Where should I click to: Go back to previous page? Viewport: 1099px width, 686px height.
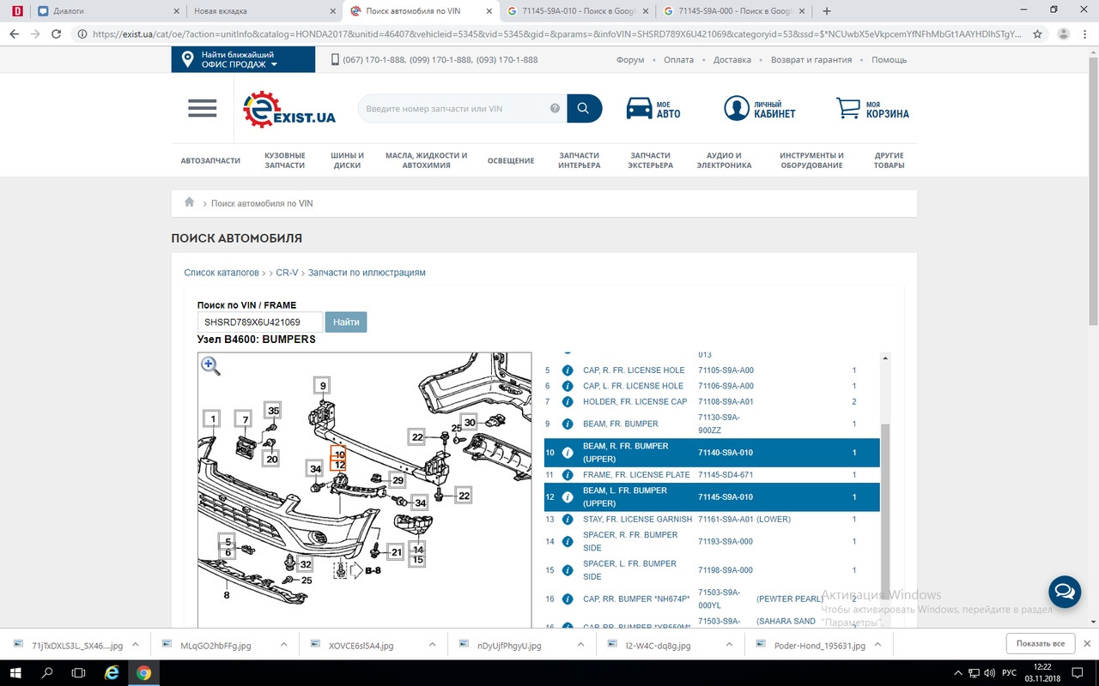15,34
